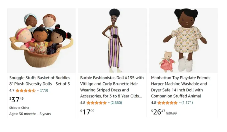View the 773 reviews for Snuggle Stuffs
Screen dimensions: 227x132
coord(44,91)
